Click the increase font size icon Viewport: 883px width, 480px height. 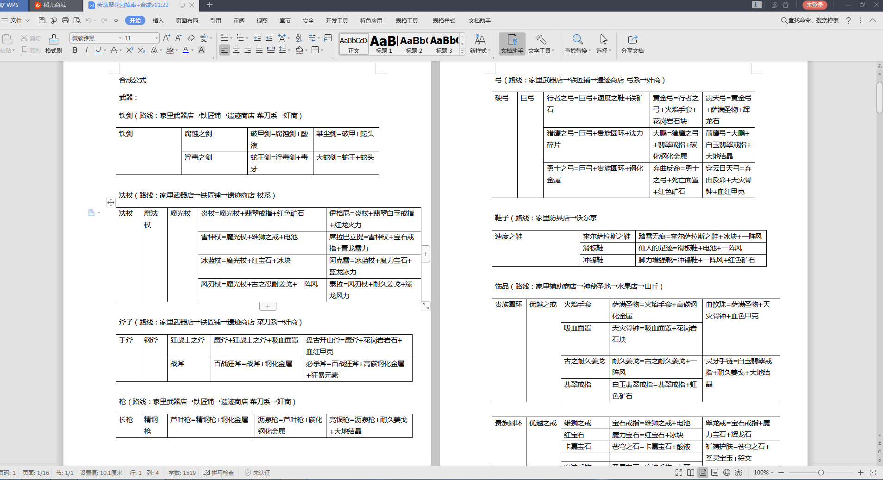pos(167,38)
